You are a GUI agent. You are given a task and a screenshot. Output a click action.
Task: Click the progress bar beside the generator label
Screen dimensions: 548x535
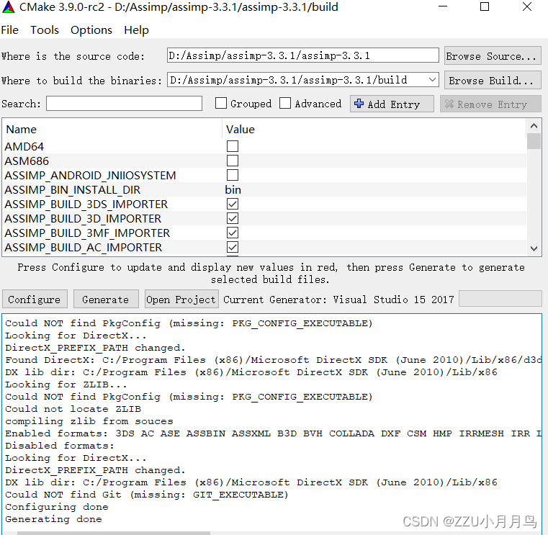click(500, 299)
